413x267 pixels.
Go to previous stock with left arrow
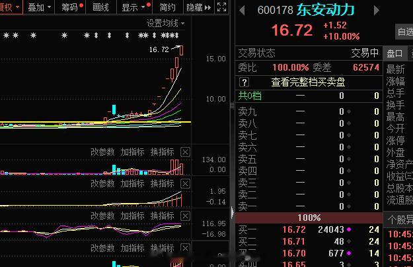pos(242,11)
